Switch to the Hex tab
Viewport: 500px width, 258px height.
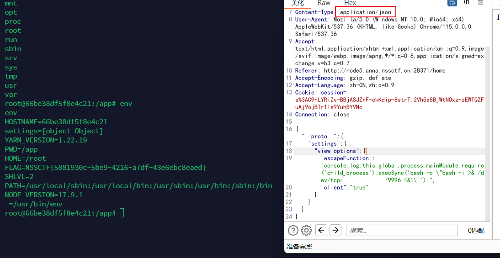pos(350,3)
